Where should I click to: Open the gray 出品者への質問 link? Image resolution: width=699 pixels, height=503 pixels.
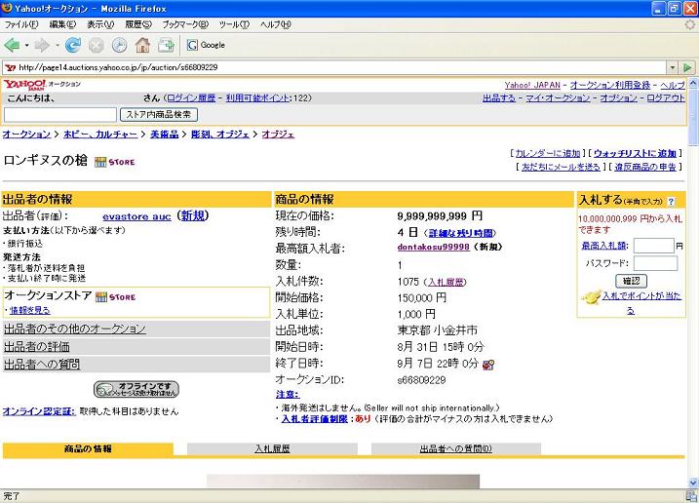click(42, 365)
